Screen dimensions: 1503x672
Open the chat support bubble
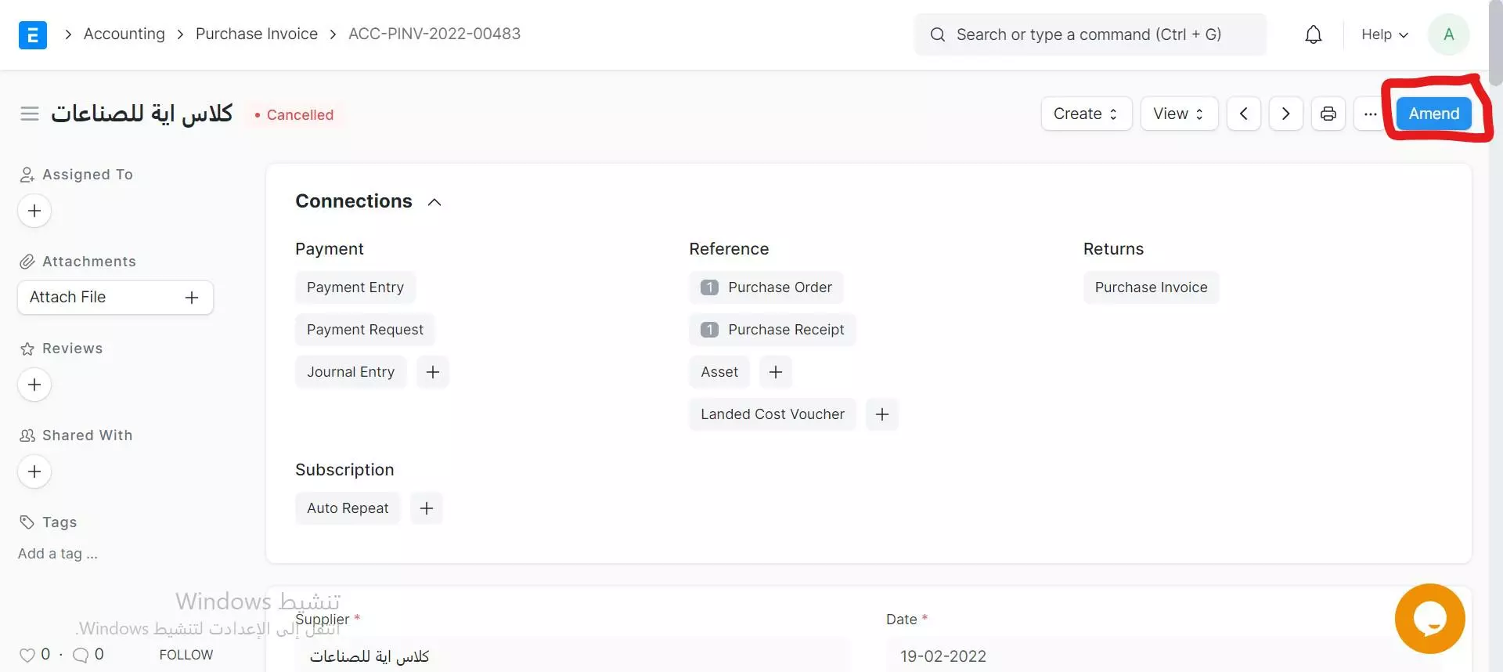1429,619
